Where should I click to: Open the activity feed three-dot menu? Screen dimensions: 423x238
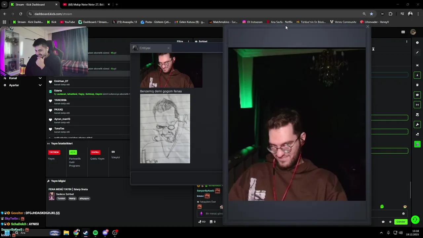[x=189, y=42]
